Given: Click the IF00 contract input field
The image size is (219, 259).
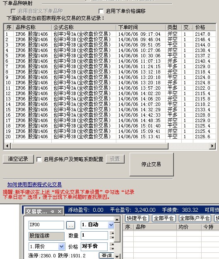Looking at the screenshot, I should (46, 225).
